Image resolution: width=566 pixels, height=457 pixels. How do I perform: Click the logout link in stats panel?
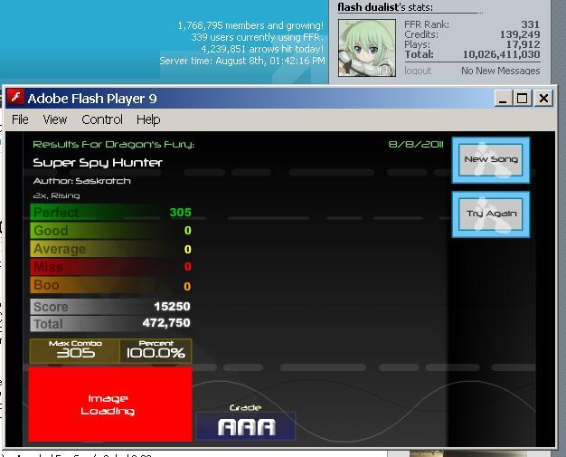tap(418, 71)
